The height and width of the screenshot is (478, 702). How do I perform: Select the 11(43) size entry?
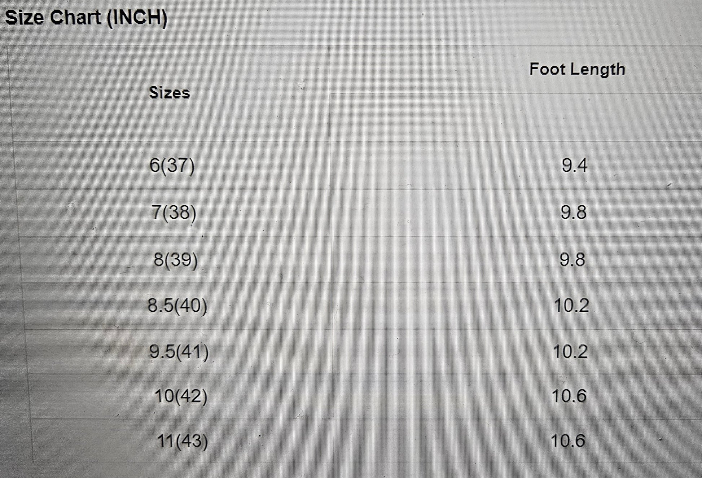click(x=183, y=441)
